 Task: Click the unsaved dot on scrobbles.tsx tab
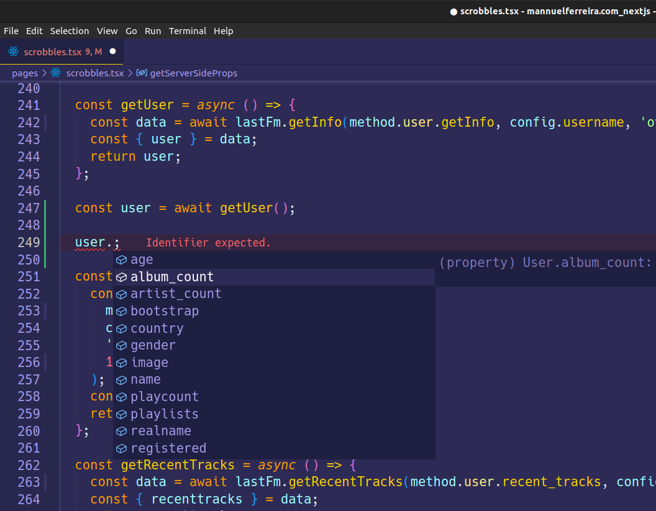pyautogui.click(x=112, y=52)
